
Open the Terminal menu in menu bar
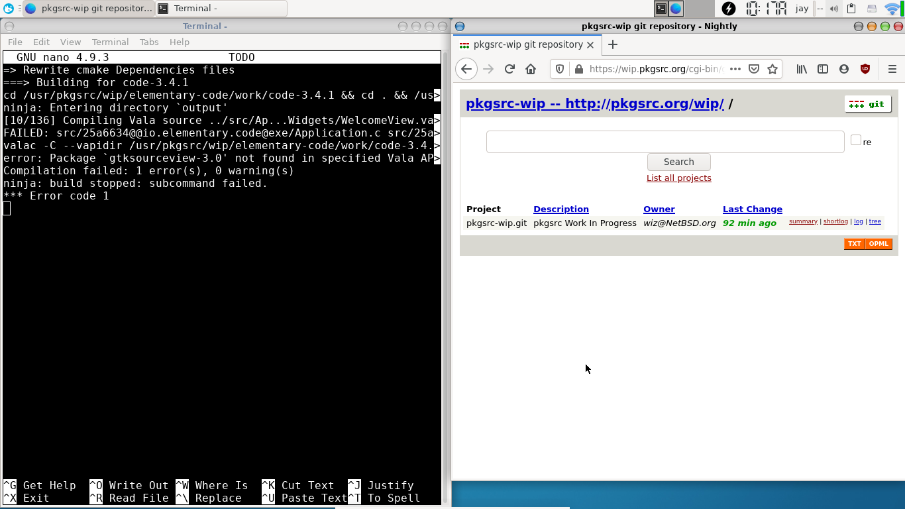click(x=110, y=42)
